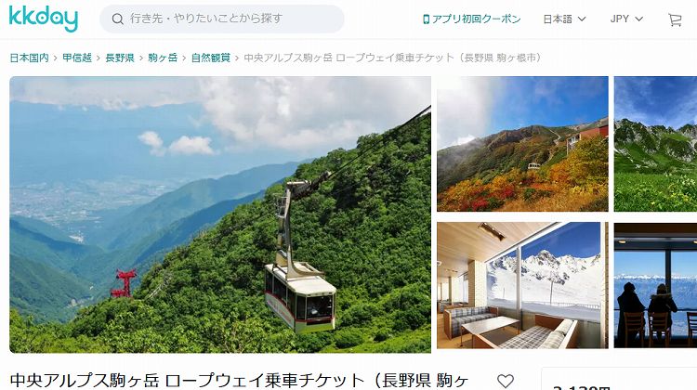Click the search field 行き先・やりたいことから探す
Screen dimensions: 697x390
222,19
